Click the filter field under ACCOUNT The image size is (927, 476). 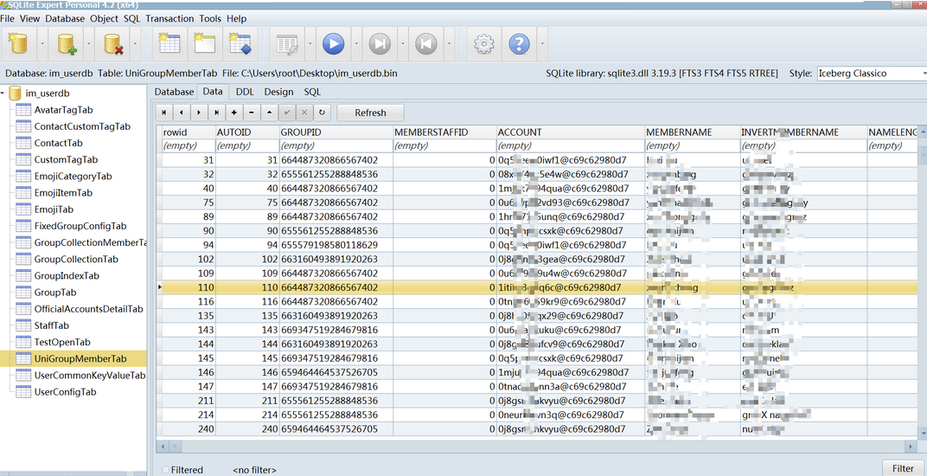point(571,145)
